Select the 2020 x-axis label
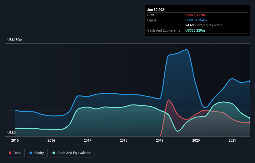 pos(196,140)
